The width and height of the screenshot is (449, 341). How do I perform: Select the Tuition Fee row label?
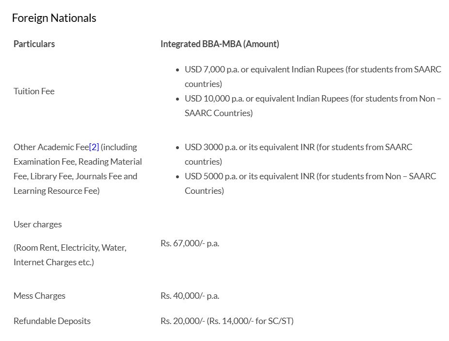point(34,91)
